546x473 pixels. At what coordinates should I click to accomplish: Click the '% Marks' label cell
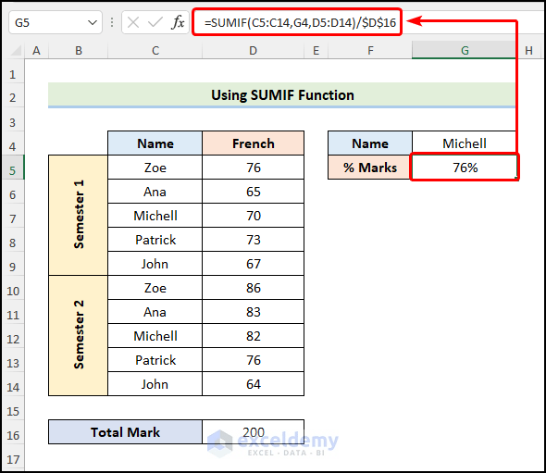370,168
